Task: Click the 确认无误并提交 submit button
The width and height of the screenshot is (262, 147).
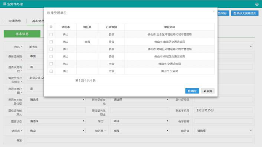Action: click(x=245, y=13)
